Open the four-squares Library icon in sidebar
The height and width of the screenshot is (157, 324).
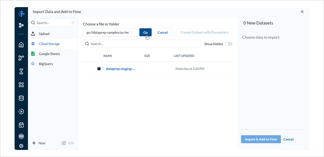coord(21,85)
